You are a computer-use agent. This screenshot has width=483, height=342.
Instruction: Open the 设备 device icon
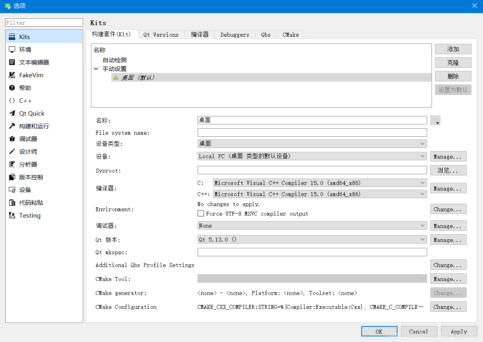[x=12, y=190]
